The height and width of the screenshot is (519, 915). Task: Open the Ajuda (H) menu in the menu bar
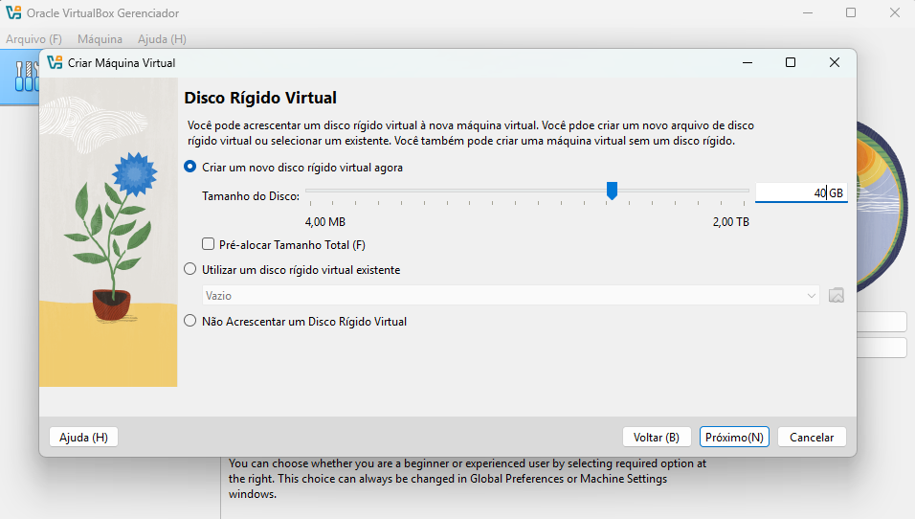click(x=162, y=39)
